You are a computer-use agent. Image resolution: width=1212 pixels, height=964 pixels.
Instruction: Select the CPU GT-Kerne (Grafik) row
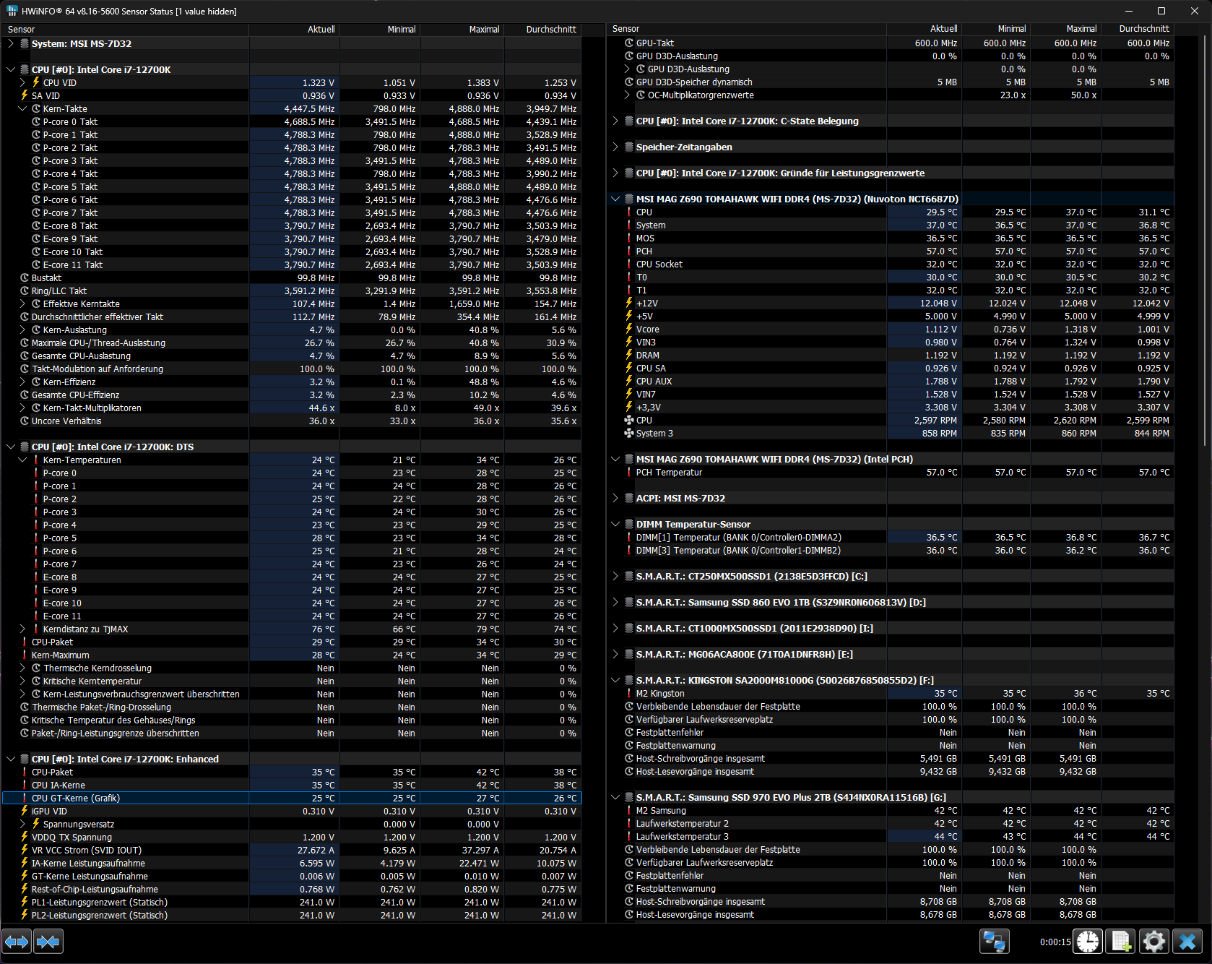tap(292, 799)
